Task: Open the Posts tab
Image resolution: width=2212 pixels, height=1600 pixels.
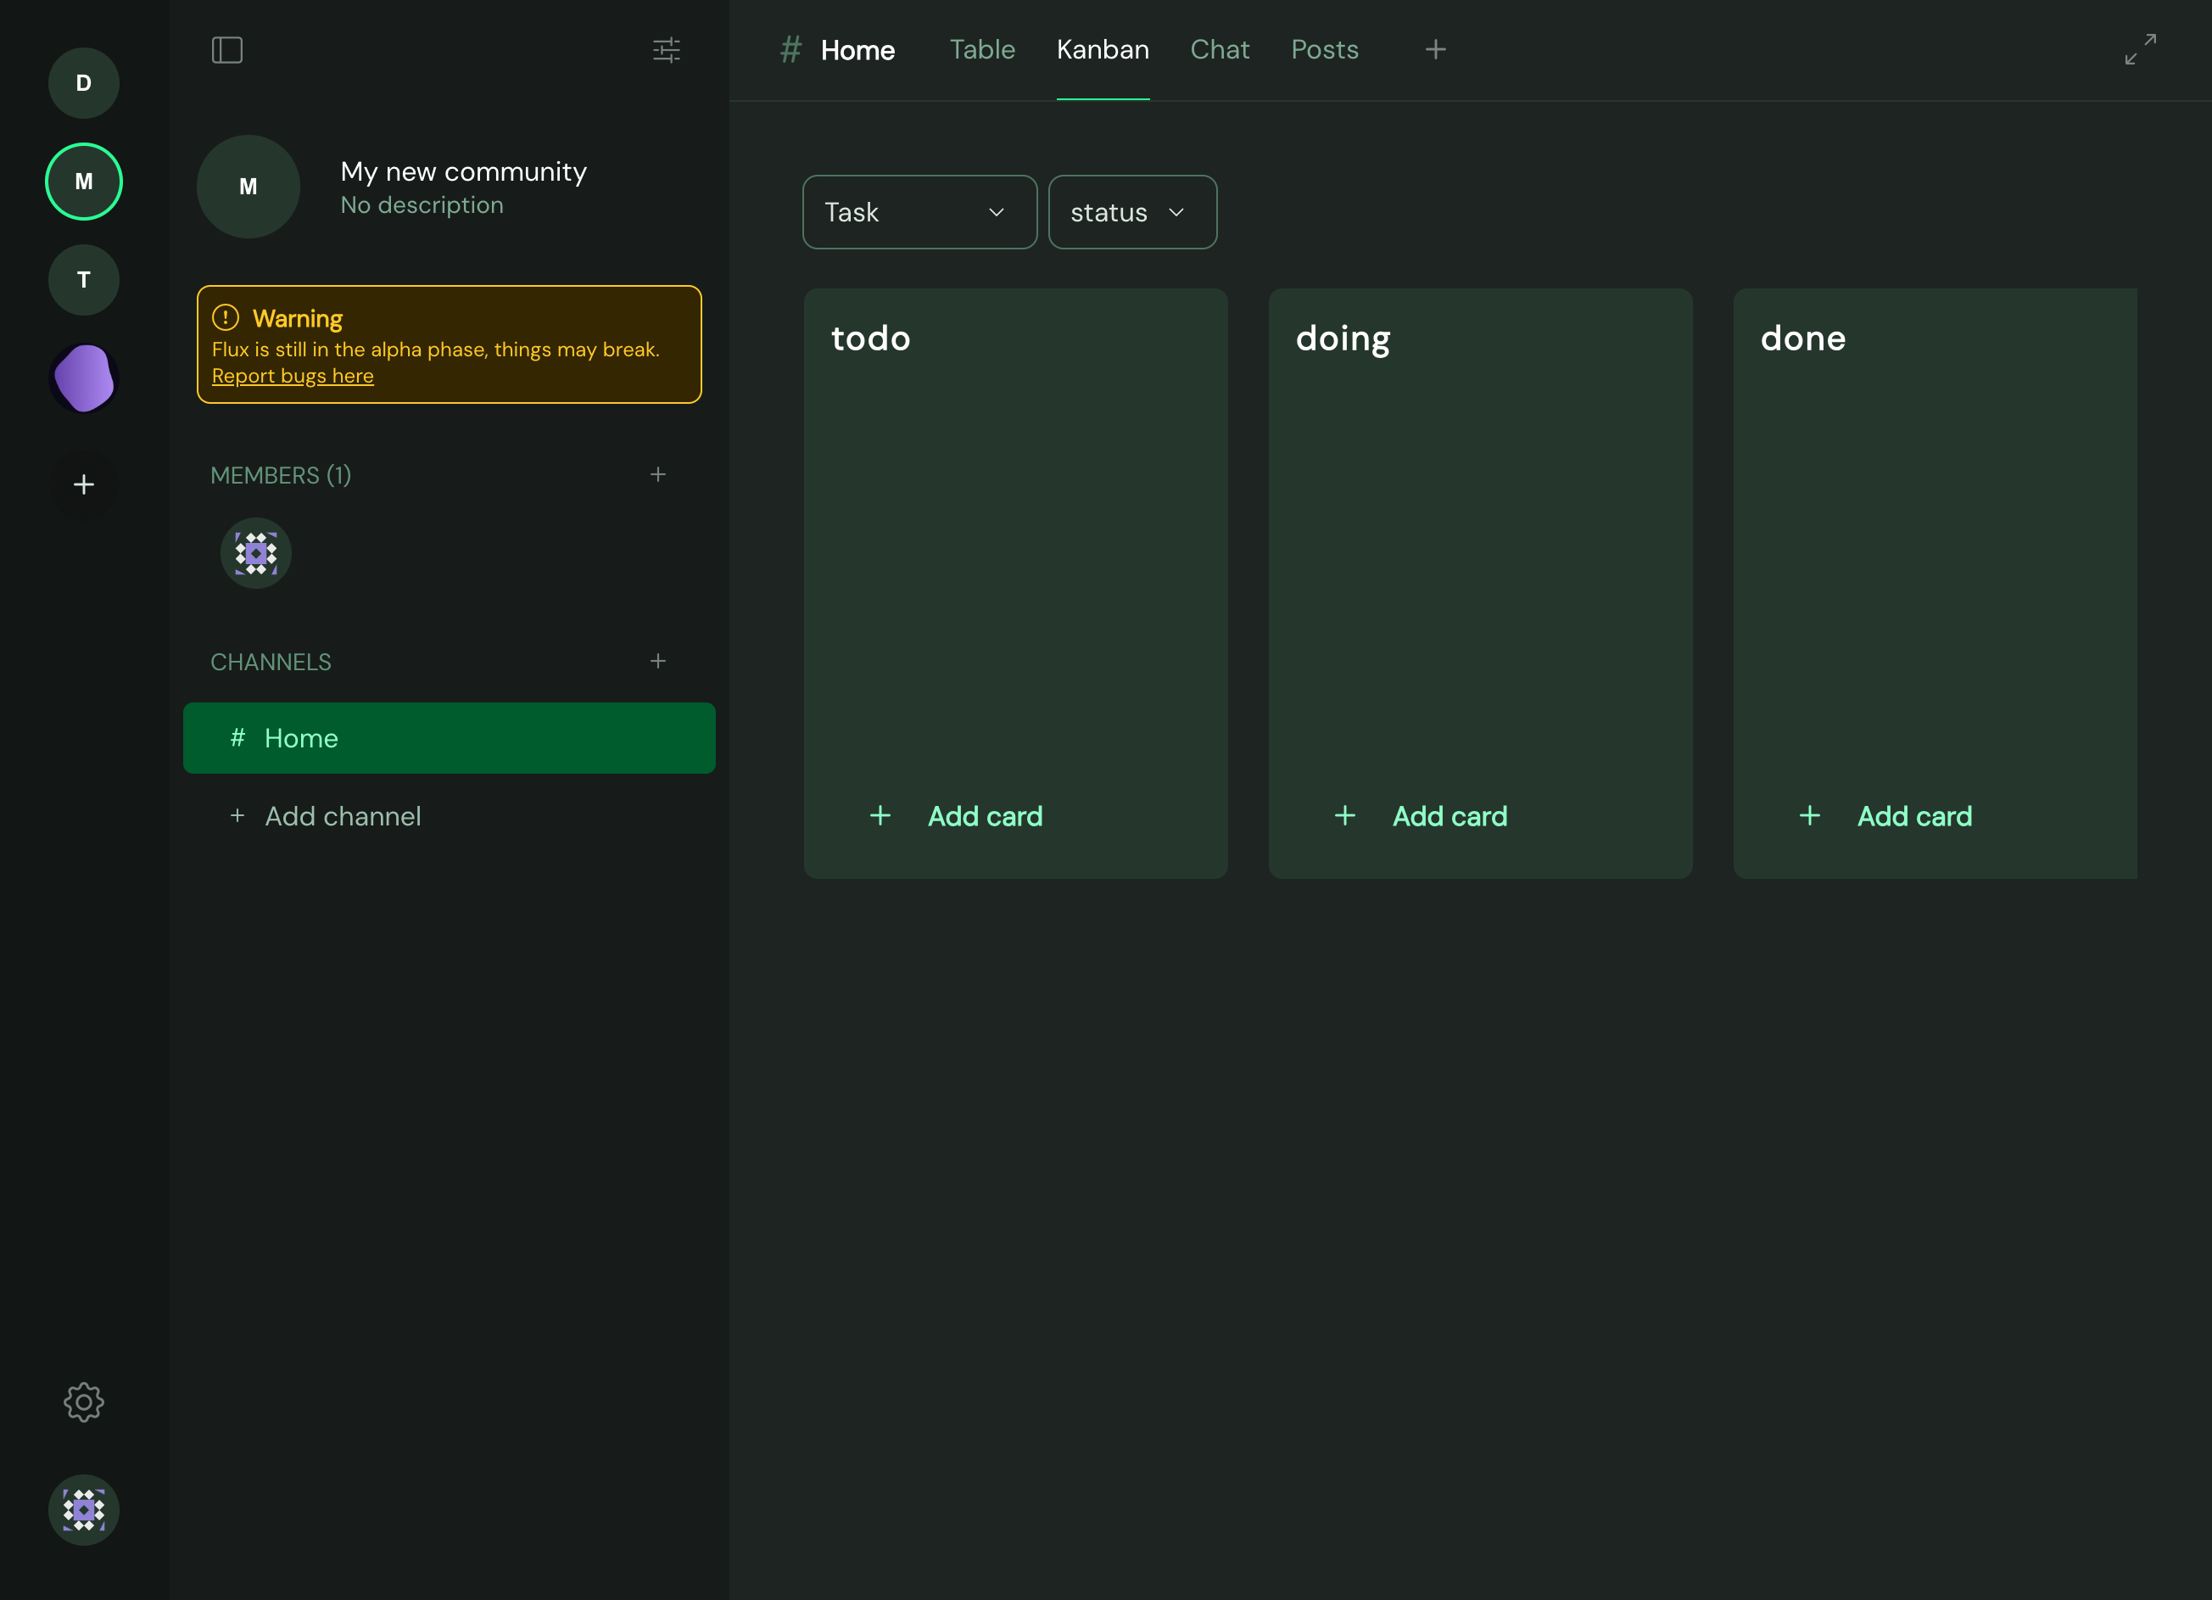Action: pyautogui.click(x=1323, y=50)
